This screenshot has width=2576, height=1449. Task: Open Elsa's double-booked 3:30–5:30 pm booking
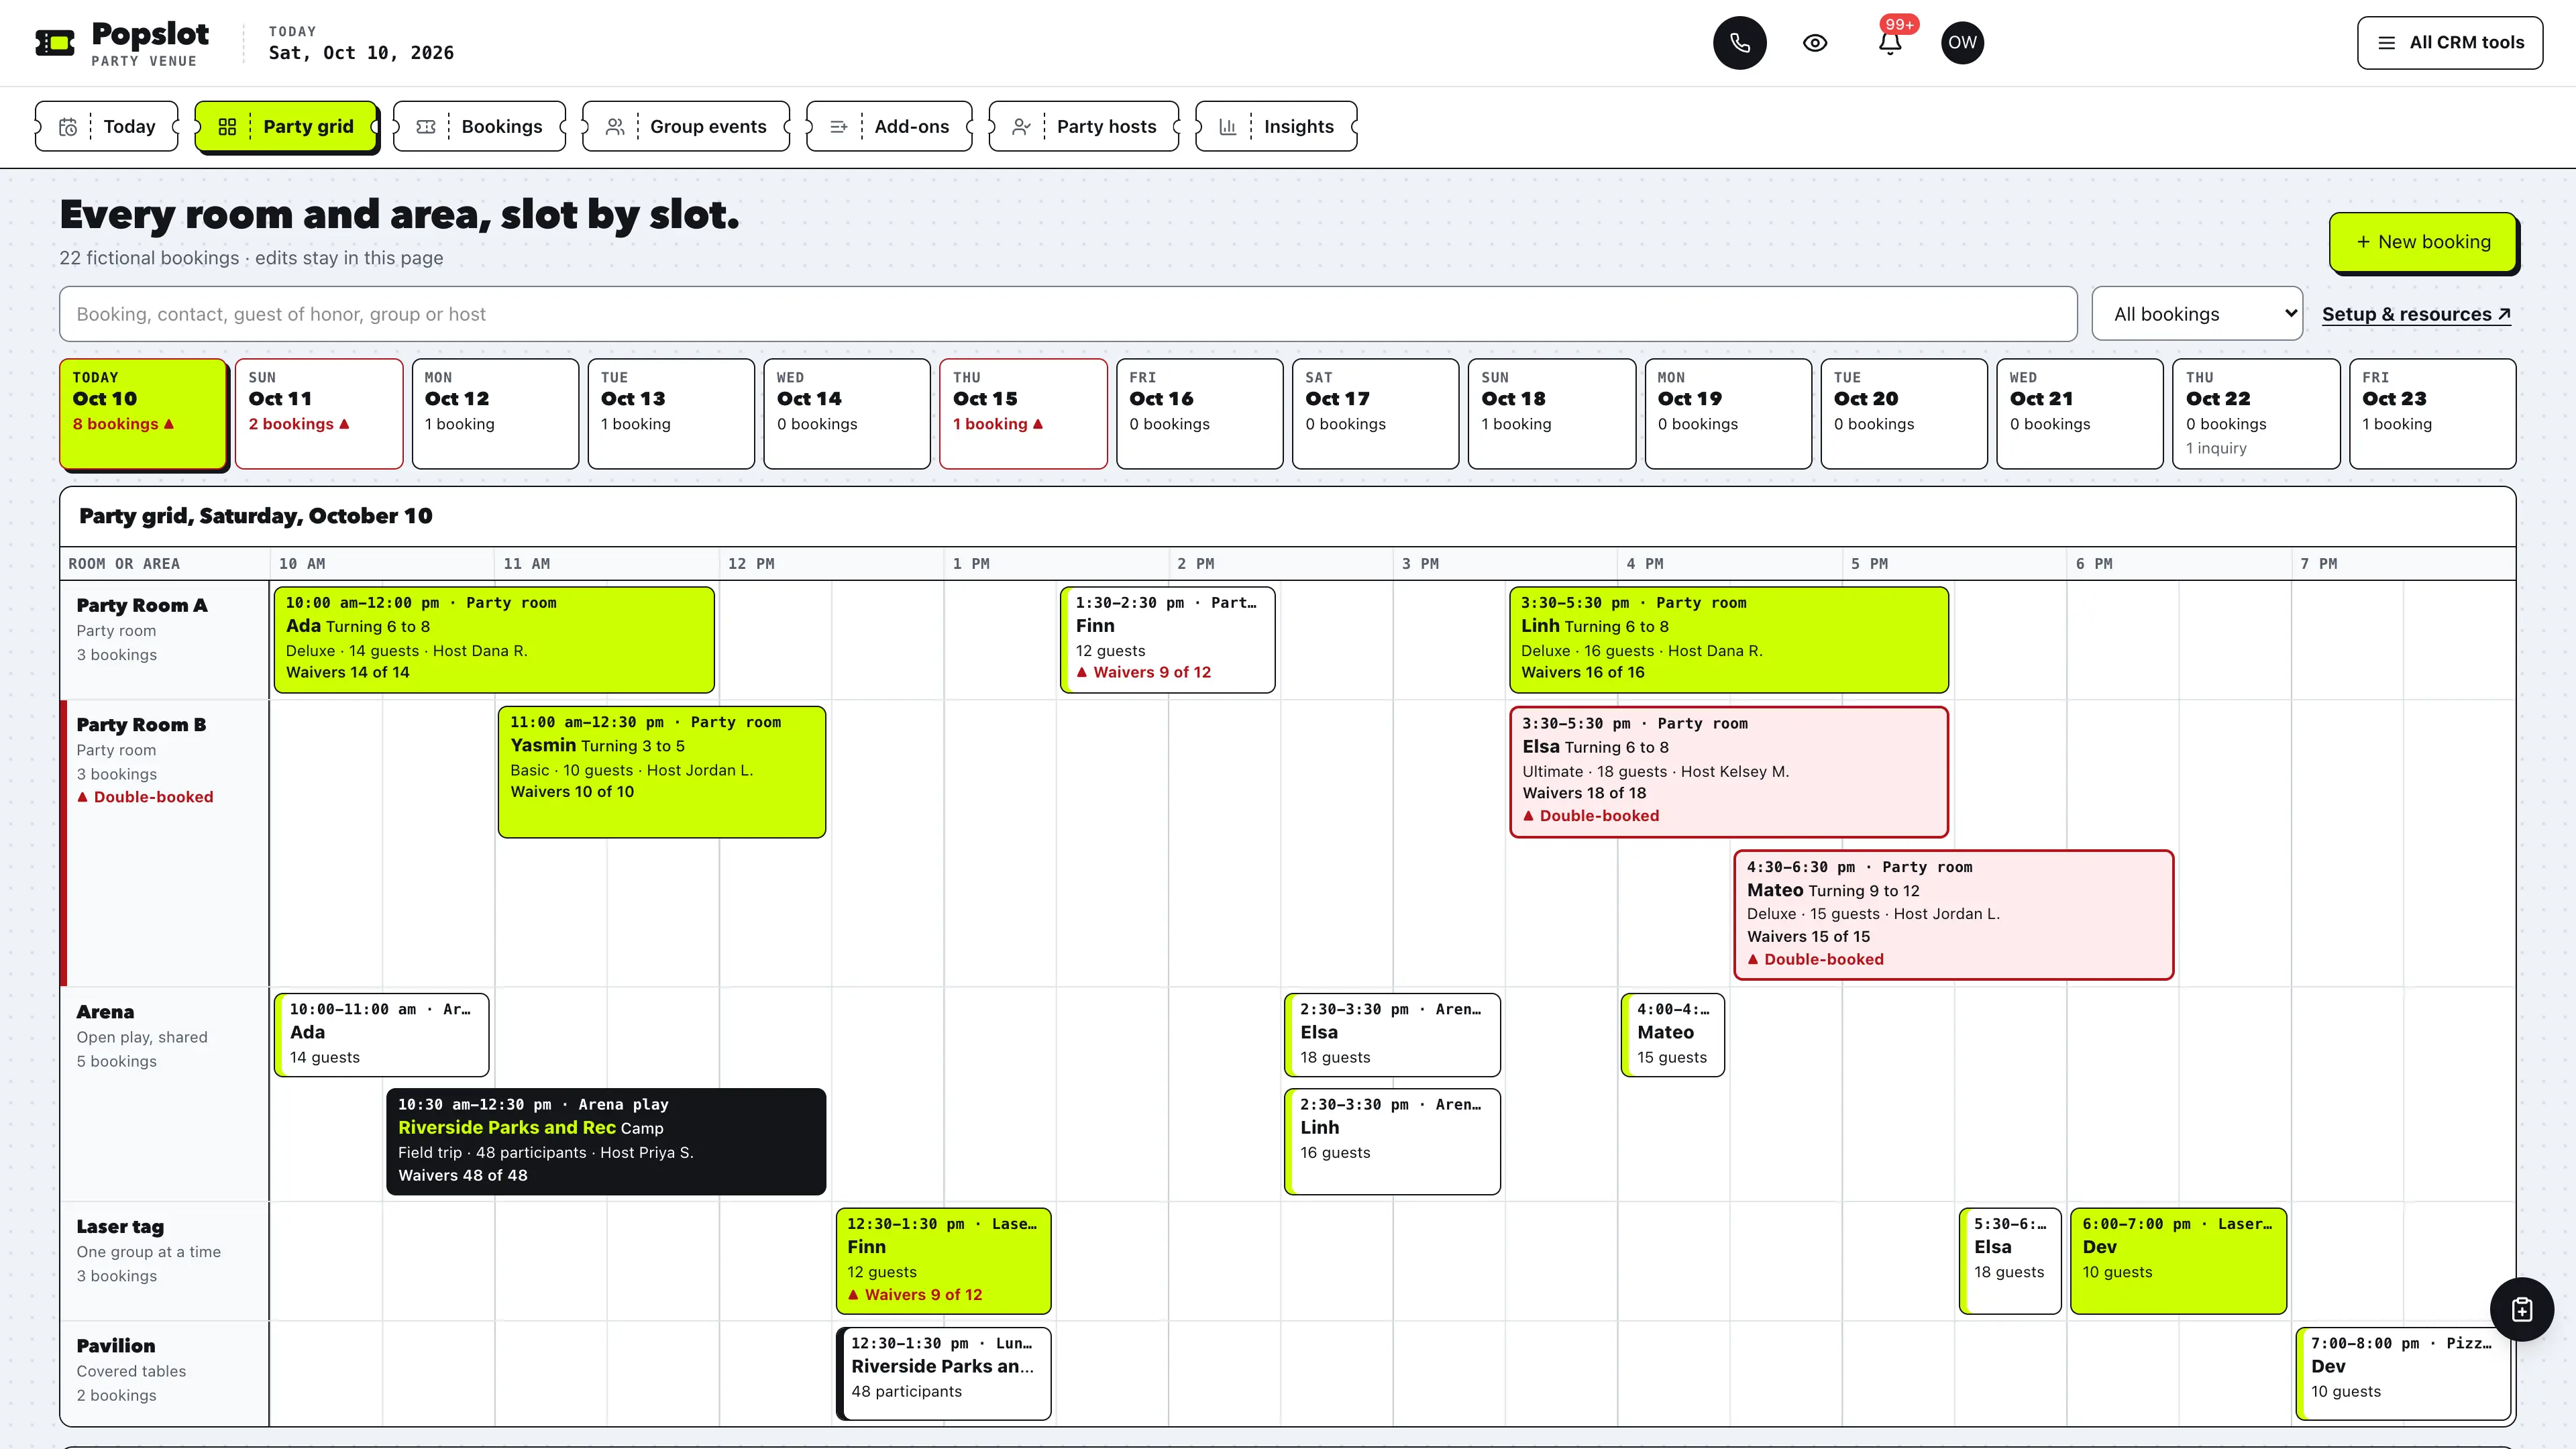(1728, 771)
